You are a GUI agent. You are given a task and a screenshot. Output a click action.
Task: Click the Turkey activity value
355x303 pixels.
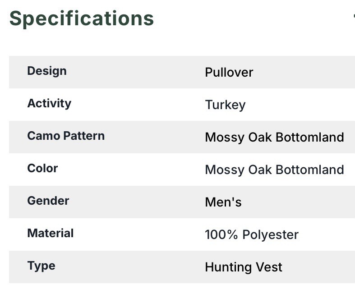pos(225,105)
